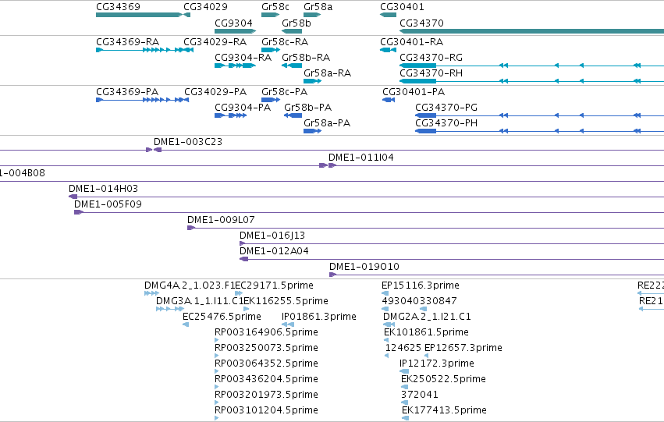Select the CG34029-PA label

(215, 92)
